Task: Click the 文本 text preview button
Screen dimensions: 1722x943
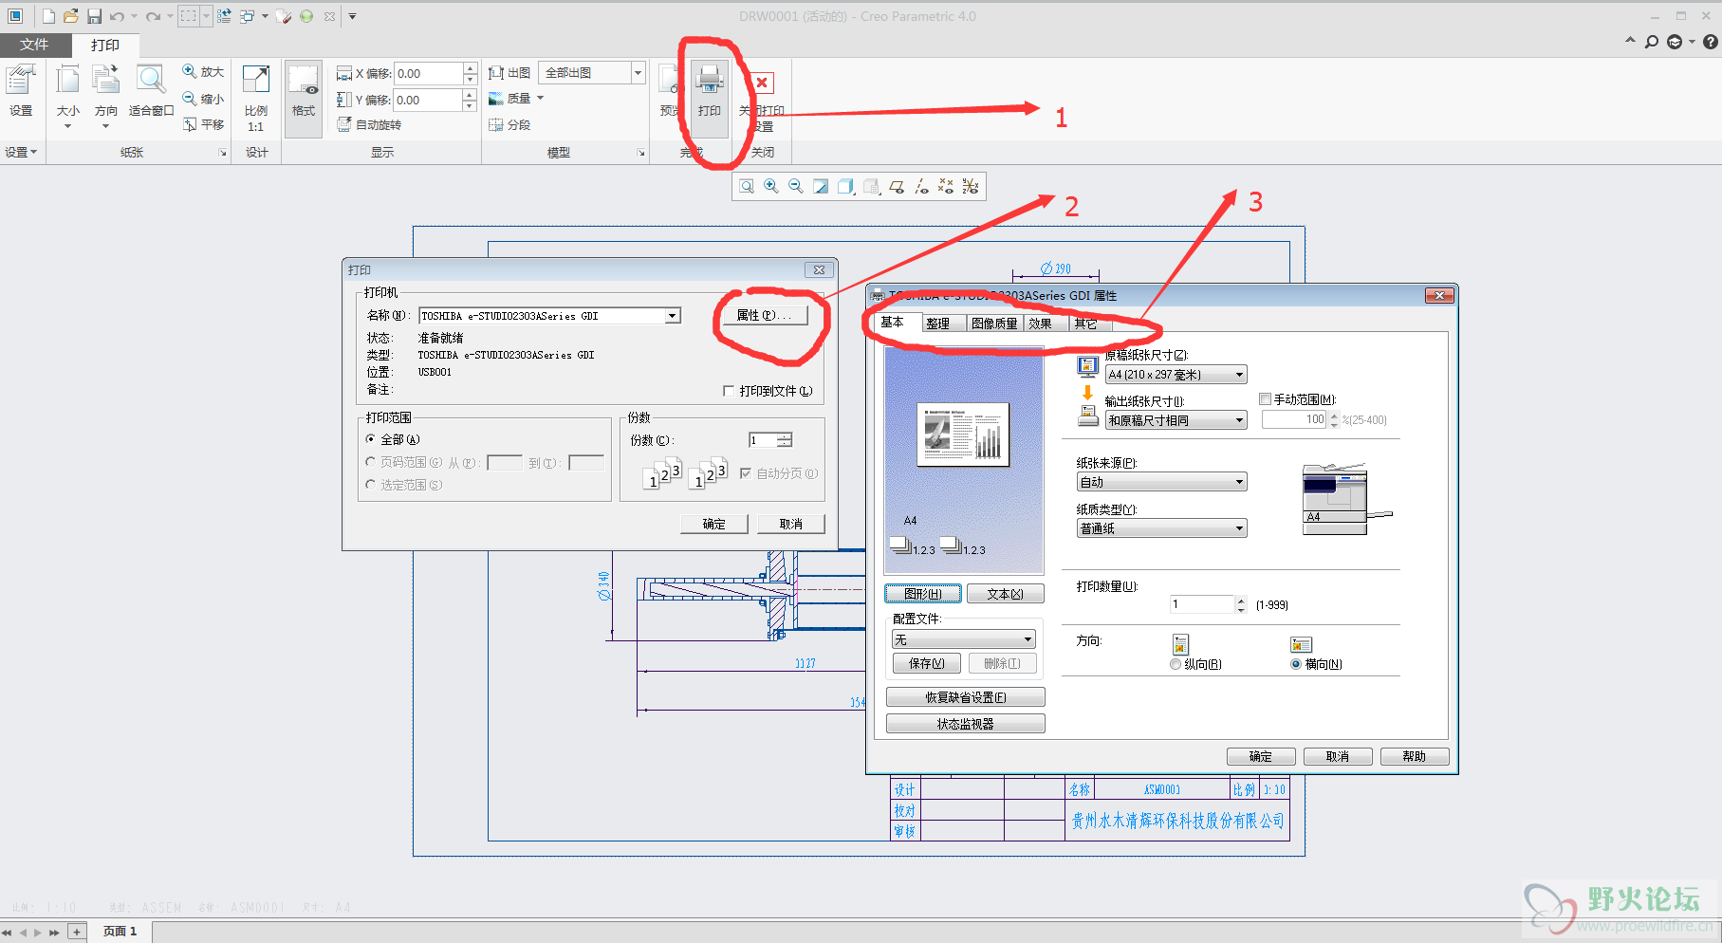Action: (1006, 594)
